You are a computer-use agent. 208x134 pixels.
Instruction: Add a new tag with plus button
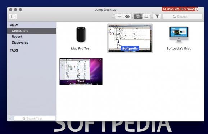tap(10, 119)
